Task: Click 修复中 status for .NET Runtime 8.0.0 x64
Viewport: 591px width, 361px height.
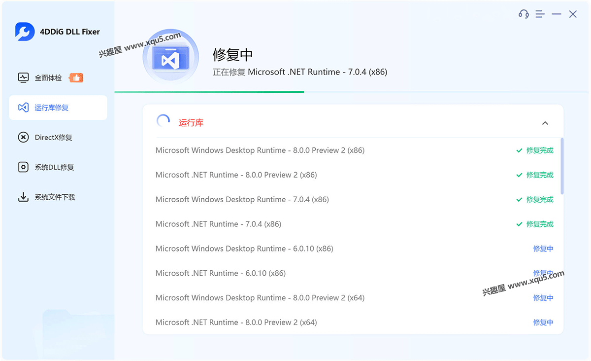Action: click(543, 323)
